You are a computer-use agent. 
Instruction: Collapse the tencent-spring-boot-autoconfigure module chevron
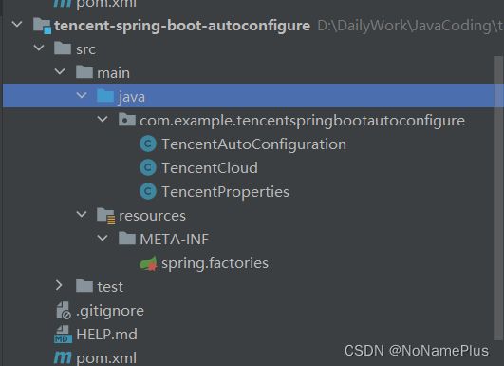point(17,25)
